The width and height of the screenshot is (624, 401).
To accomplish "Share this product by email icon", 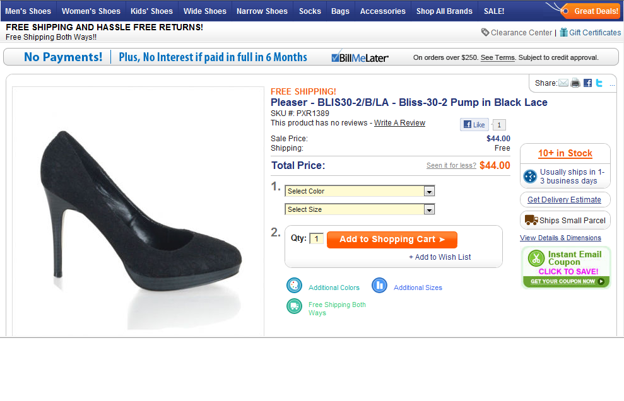I will [563, 83].
